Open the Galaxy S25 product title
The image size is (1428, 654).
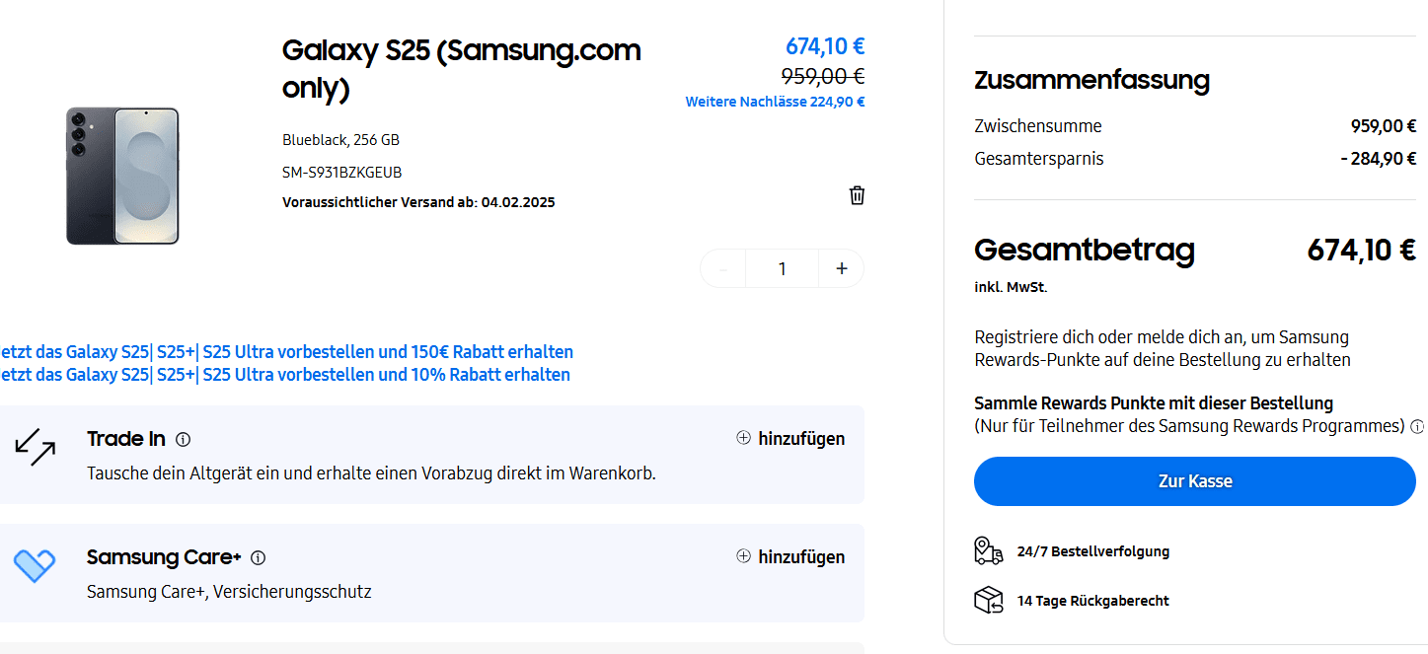pos(461,69)
